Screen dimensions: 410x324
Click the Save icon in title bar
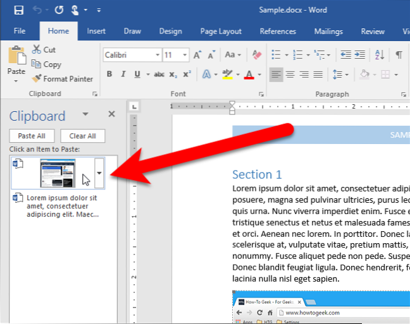(x=18, y=10)
